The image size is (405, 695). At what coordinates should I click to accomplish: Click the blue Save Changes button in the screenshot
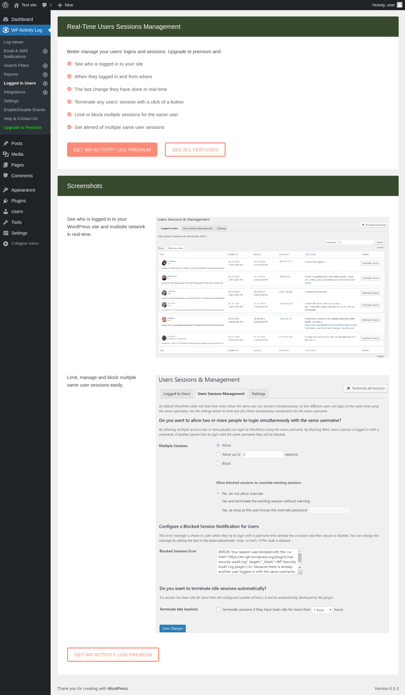pyautogui.click(x=172, y=629)
